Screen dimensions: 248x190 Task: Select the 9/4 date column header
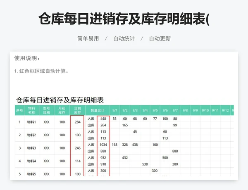(x=145, y=110)
